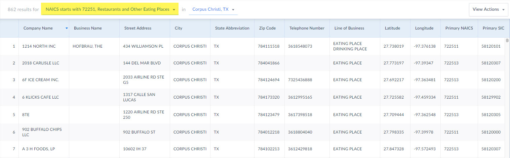Click the Primary NAICS column header

459,28
